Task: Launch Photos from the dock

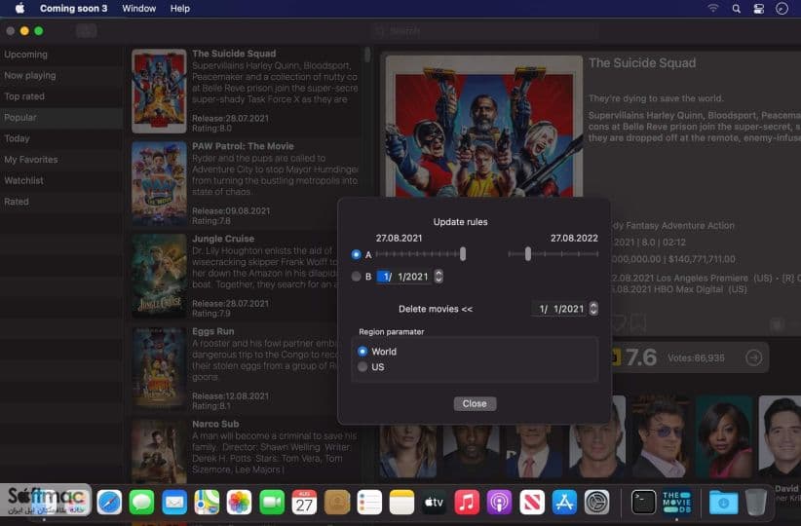Action: [239, 503]
